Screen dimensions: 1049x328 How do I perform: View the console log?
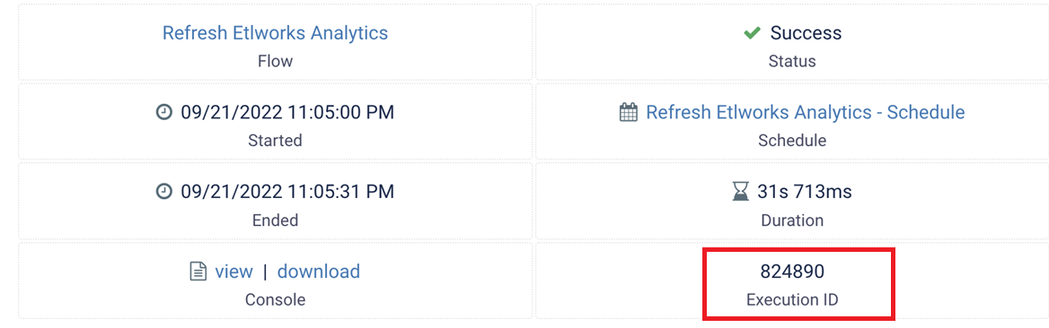tap(234, 272)
